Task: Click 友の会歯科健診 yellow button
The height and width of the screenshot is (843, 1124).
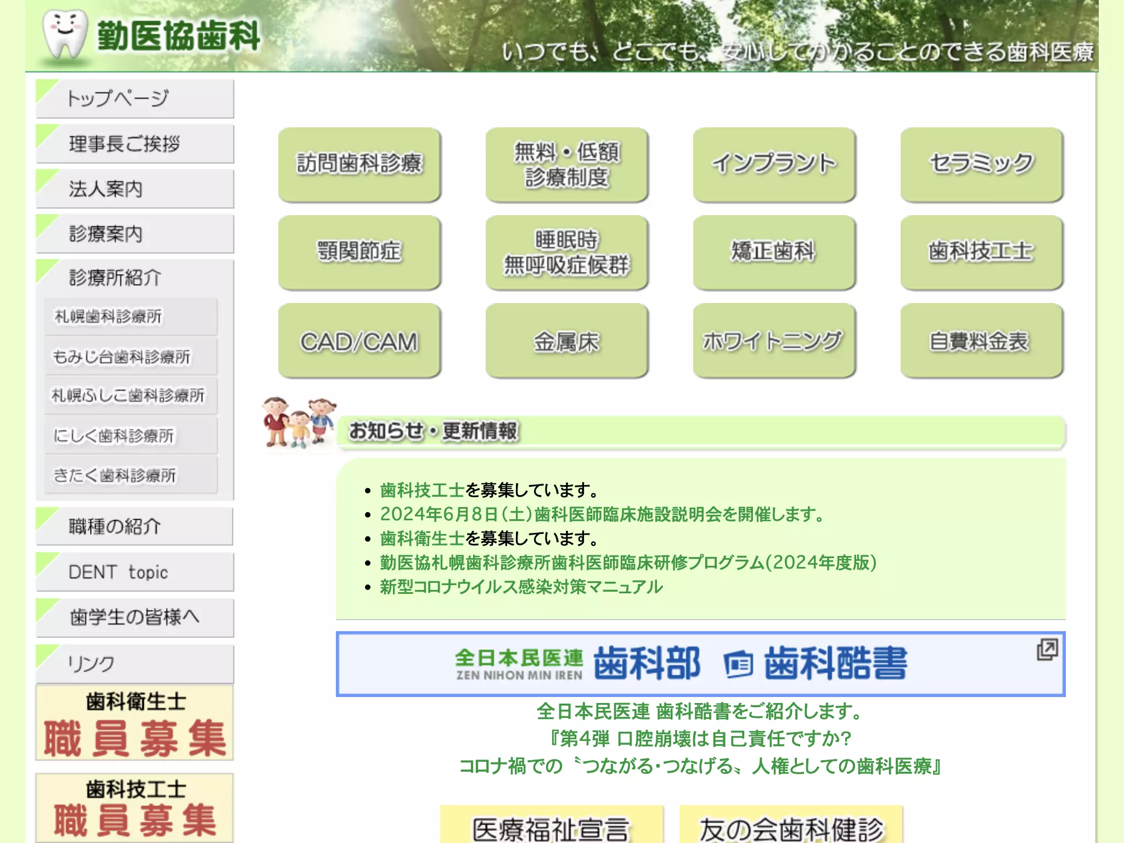Action: (791, 824)
